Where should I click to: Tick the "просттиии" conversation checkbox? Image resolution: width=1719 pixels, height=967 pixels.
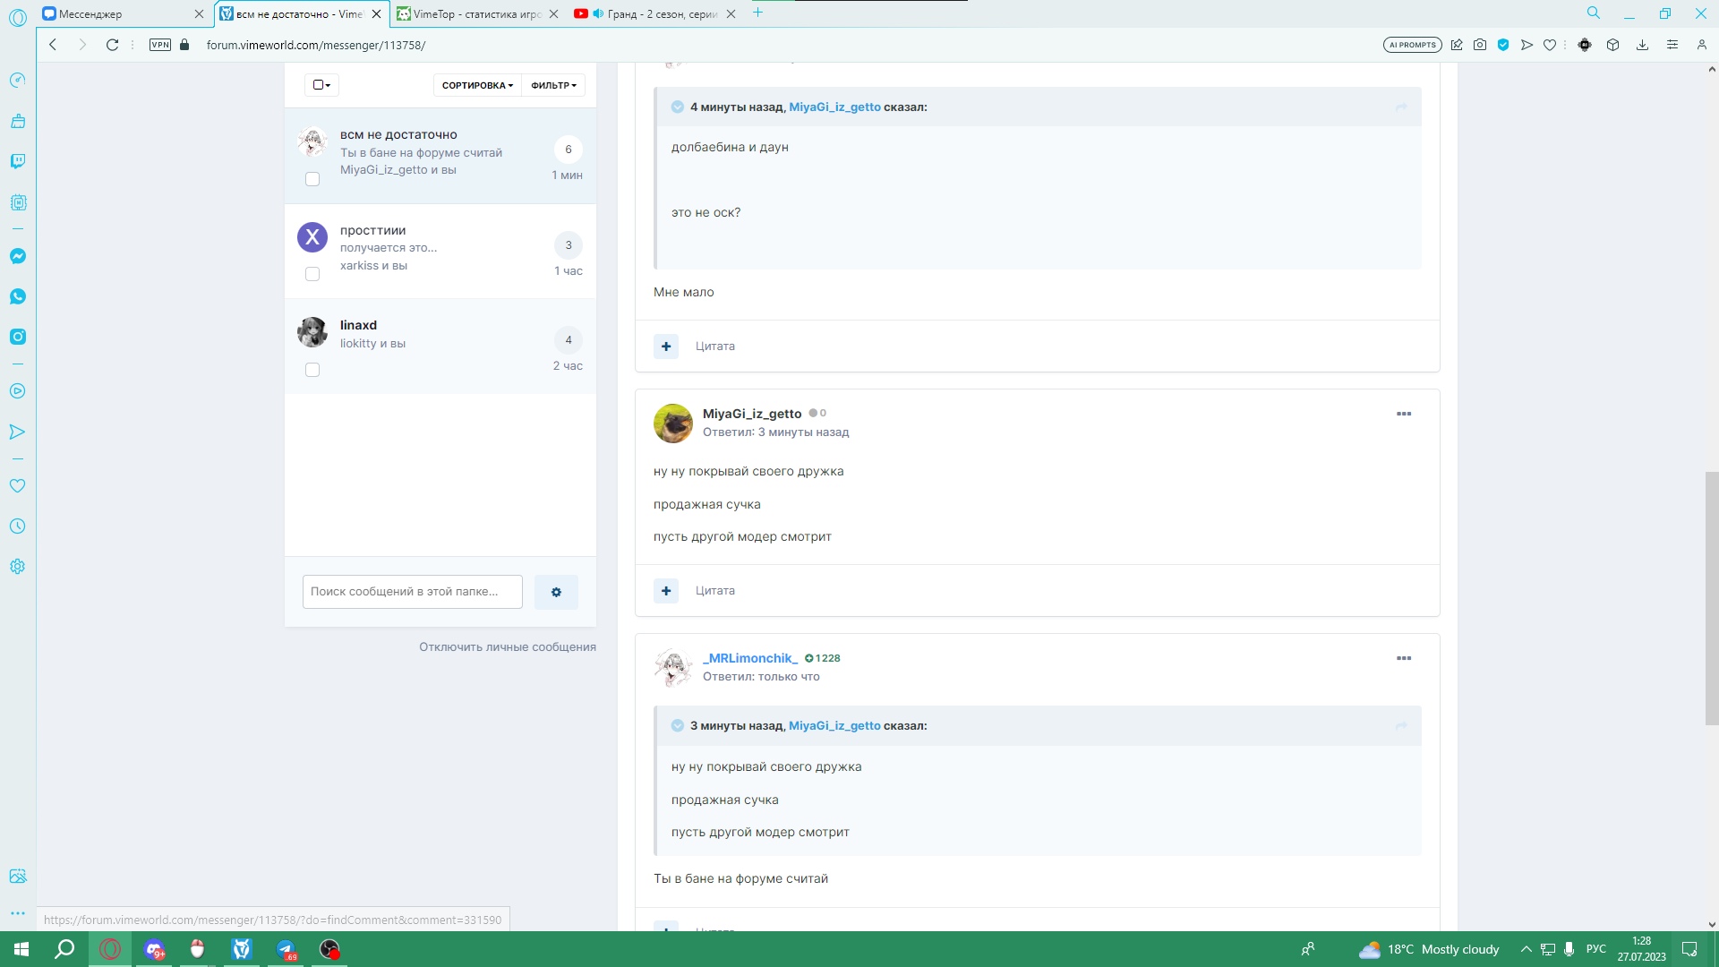point(312,274)
